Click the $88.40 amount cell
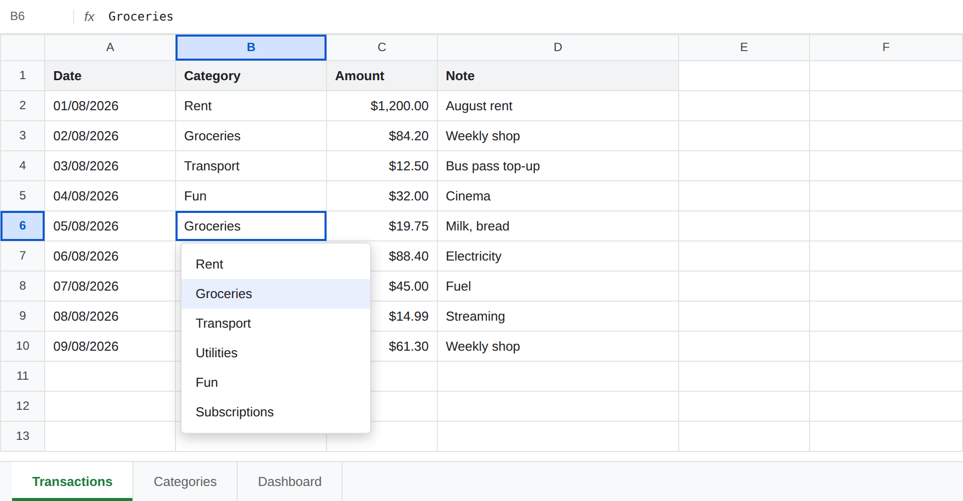The height and width of the screenshot is (501, 963). [404, 256]
